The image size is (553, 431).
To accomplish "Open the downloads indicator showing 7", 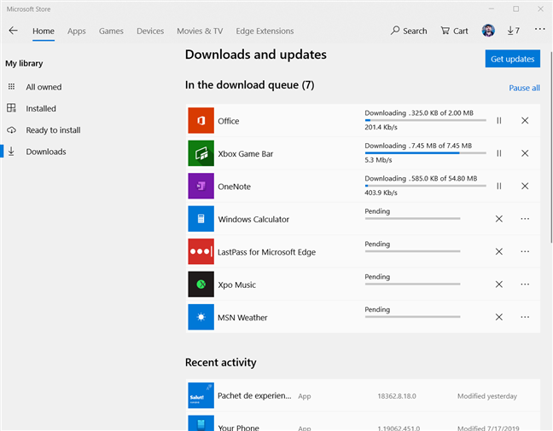I will pos(514,31).
